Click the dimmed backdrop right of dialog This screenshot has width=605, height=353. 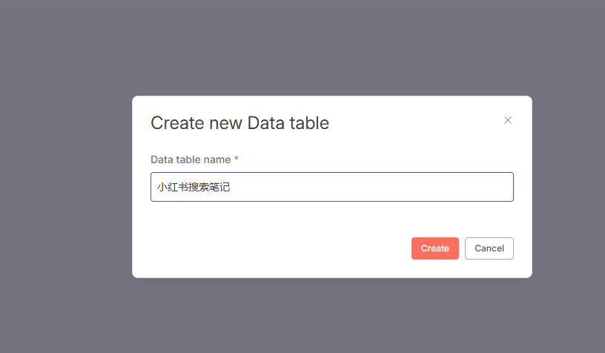[x=568, y=185]
